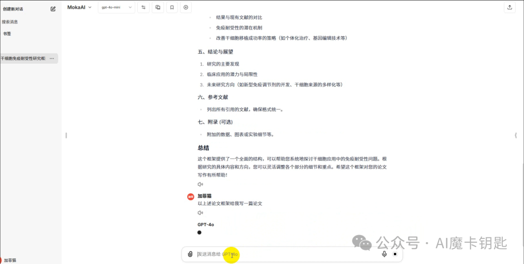Click the 五、结论与展望 heading
The image size is (524, 264).
pos(215,52)
